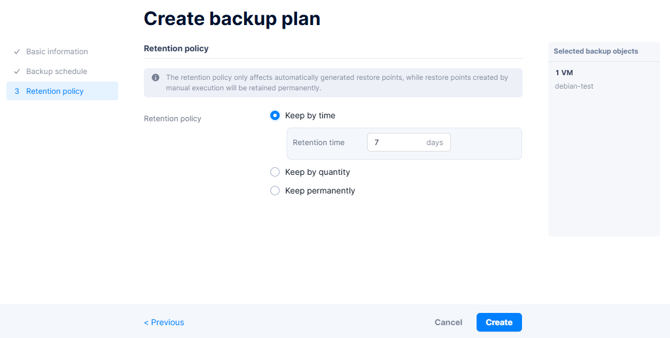The height and width of the screenshot is (338, 670).
Task: Select the Keep by time radio button
Action: click(x=275, y=115)
